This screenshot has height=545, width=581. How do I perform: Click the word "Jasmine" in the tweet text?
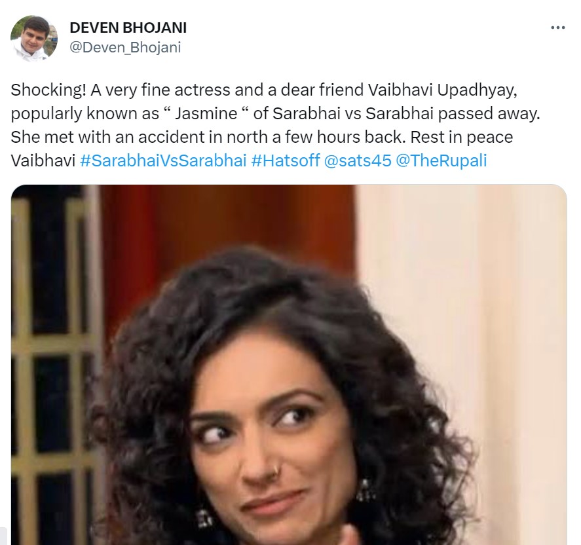[206, 113]
